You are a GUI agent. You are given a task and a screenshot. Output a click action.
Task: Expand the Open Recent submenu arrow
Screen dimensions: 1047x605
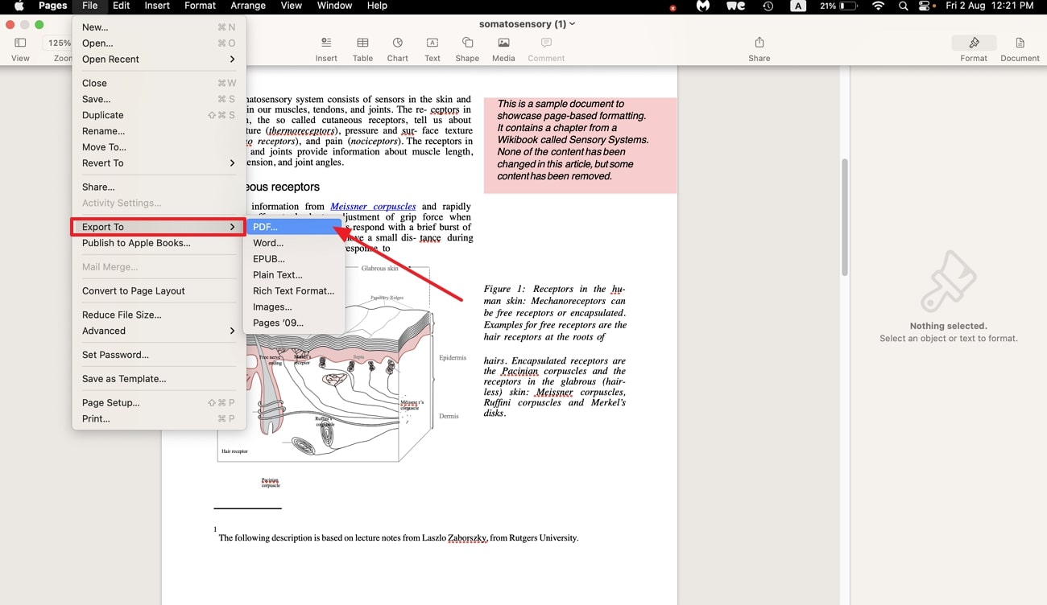click(x=232, y=60)
